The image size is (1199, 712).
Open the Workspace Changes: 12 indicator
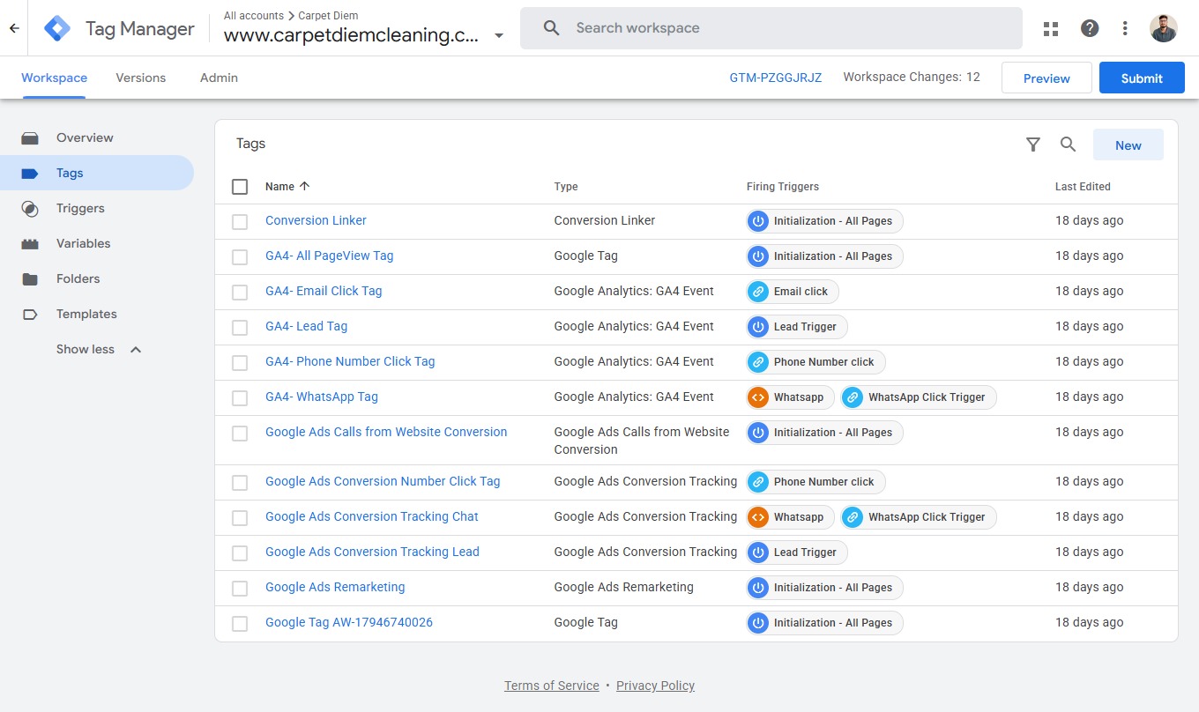[912, 77]
